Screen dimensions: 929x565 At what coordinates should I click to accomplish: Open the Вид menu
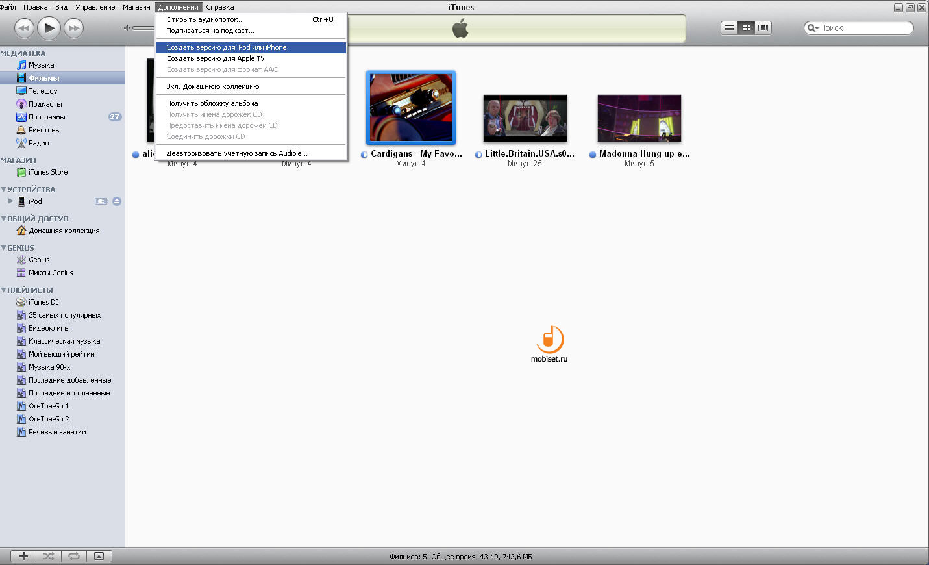coord(61,7)
